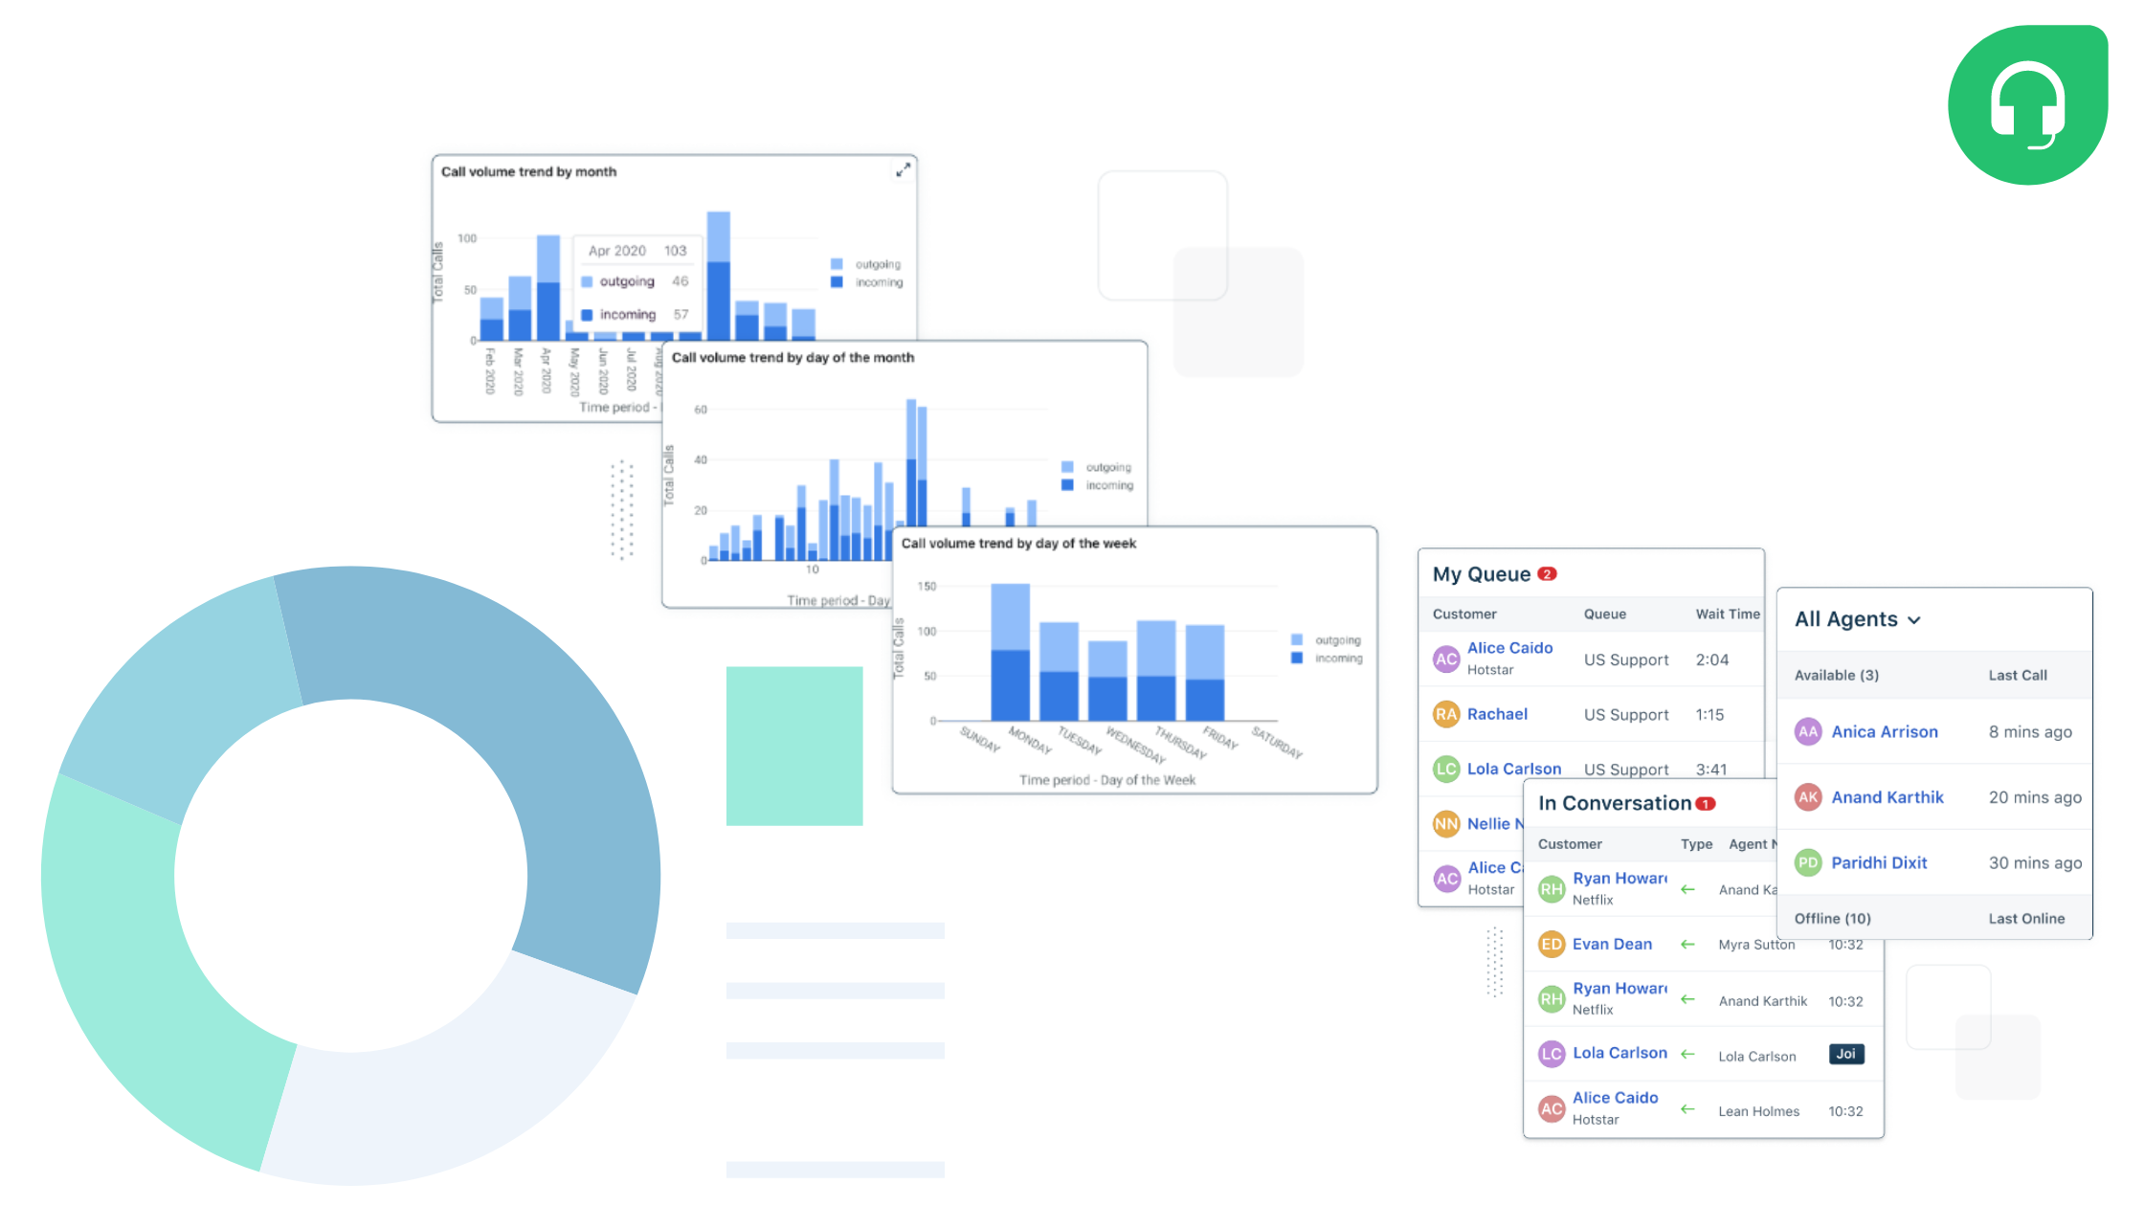2144x1206 pixels.
Task: Click the Queue column header in My Queue
Action: click(x=1605, y=614)
